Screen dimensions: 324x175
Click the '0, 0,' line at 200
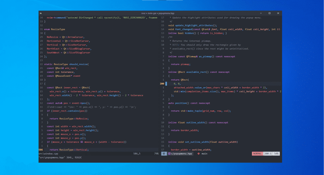coord(177,84)
